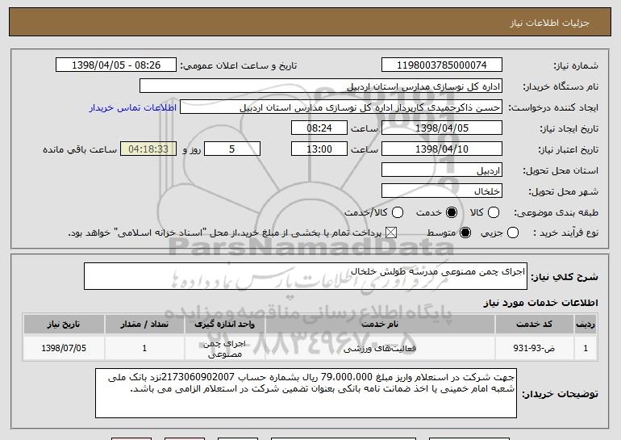Click the ساعت باقی مانده label
Screen dimensions: 621x440
80,149
